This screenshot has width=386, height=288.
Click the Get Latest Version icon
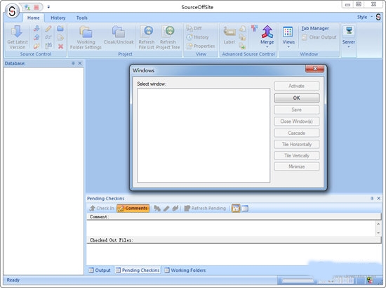point(17,32)
